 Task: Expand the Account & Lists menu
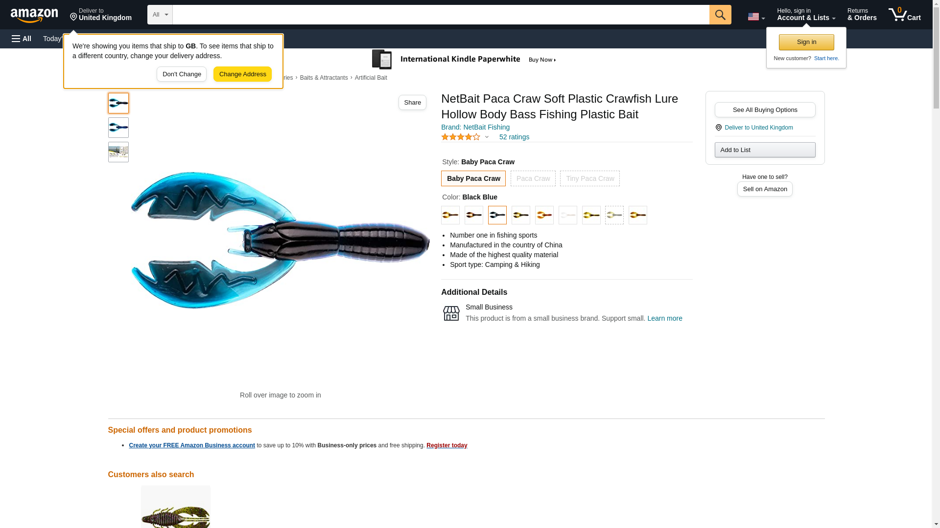click(x=806, y=14)
